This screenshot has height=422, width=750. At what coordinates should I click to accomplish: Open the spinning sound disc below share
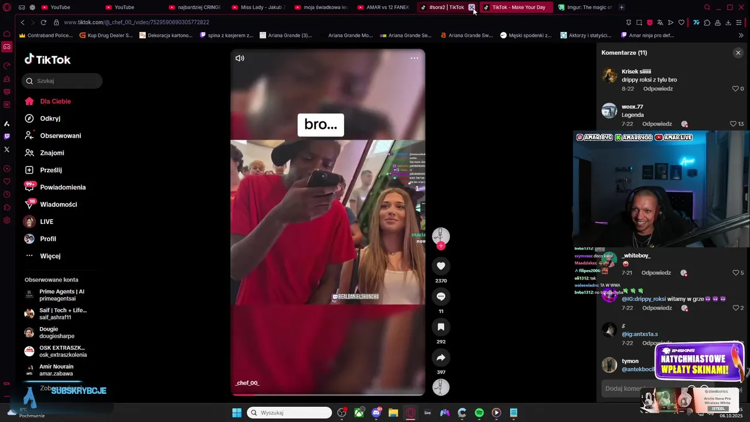[x=441, y=387]
